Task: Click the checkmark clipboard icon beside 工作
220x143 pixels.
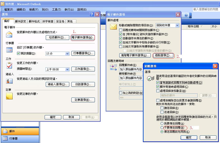Action: click(x=9, y=65)
